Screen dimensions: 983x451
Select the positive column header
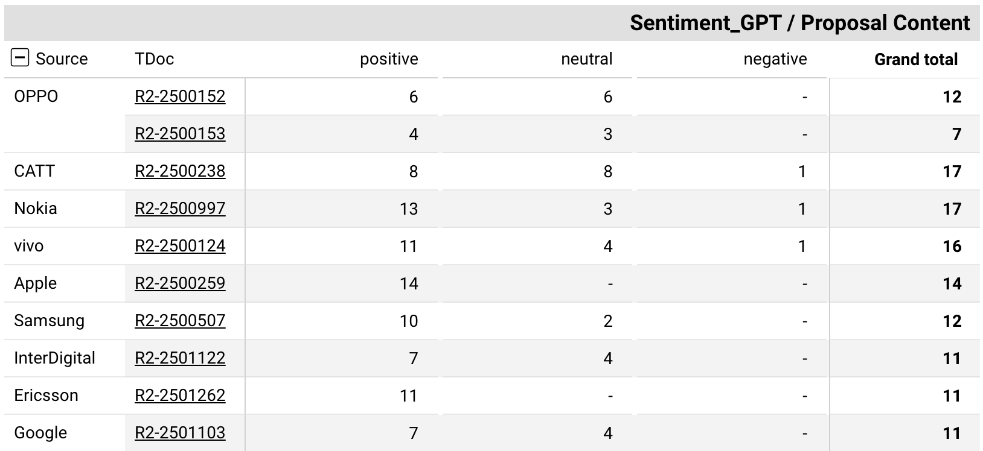389,59
